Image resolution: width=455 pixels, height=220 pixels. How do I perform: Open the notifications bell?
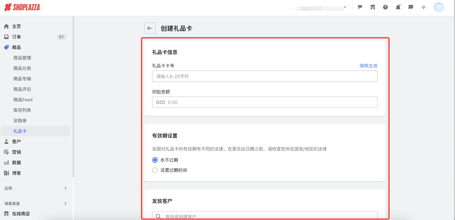pyautogui.click(x=398, y=7)
